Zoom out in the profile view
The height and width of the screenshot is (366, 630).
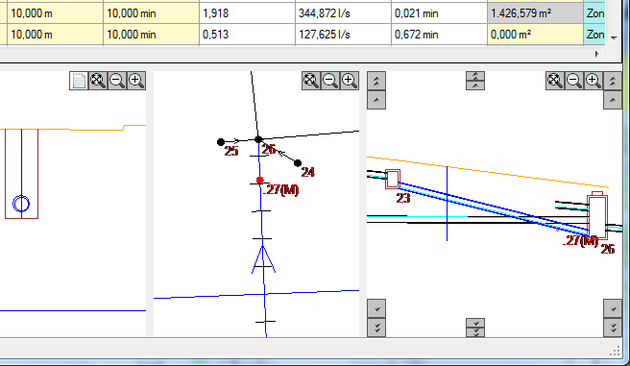574,81
